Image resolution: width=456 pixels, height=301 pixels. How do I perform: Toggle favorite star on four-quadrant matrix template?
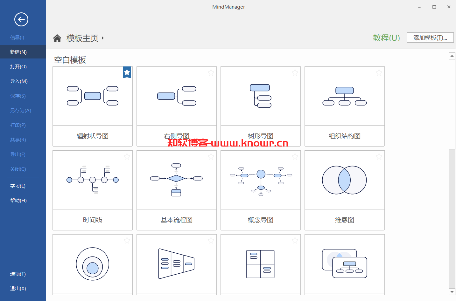[295, 241]
